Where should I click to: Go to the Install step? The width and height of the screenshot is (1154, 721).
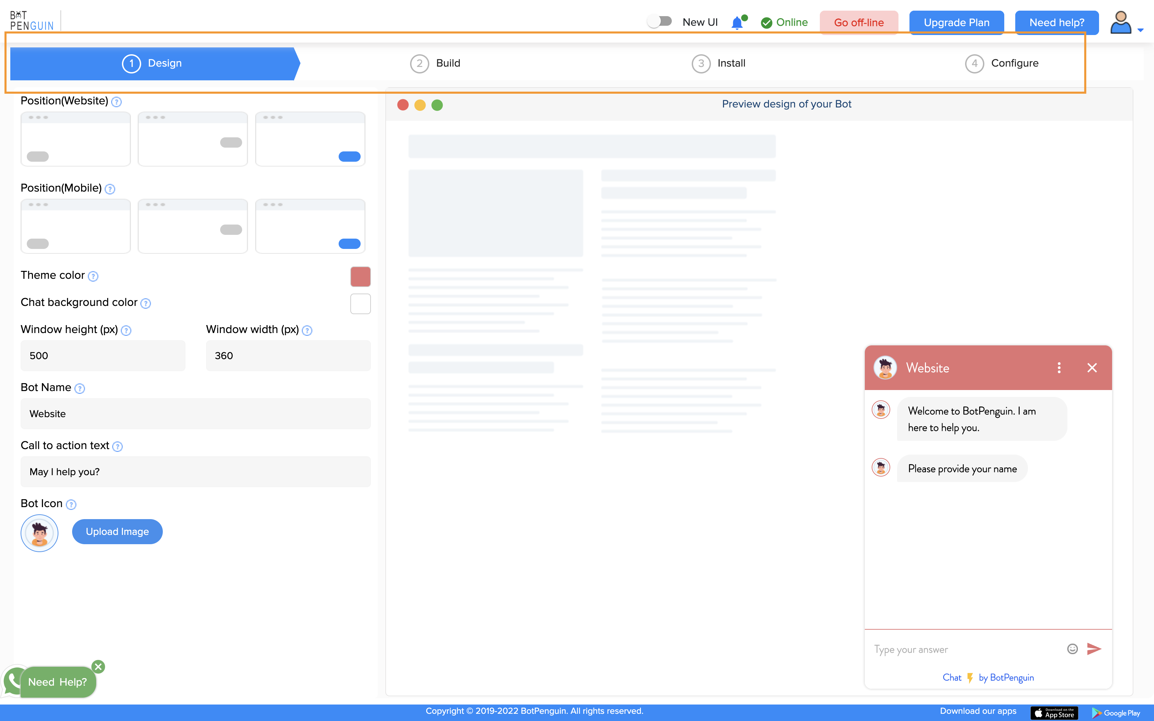[x=719, y=64]
